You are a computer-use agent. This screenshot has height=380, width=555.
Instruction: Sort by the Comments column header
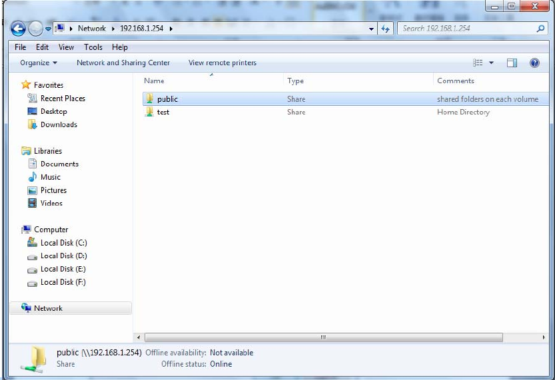click(x=456, y=81)
